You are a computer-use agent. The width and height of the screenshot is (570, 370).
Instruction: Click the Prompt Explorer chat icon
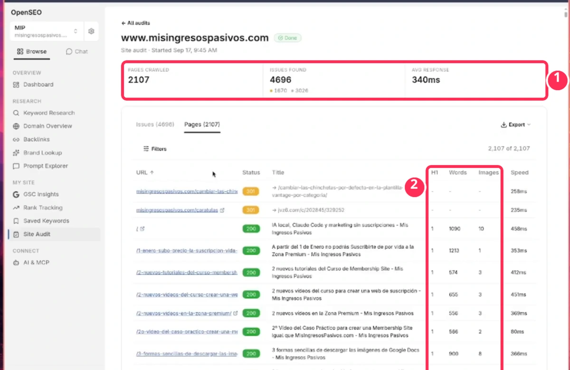click(16, 166)
